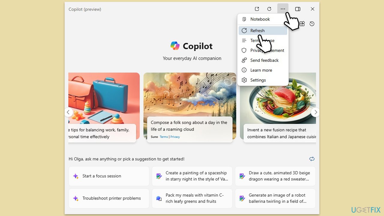This screenshot has width=384, height=216.
Task: Click the Learn more info icon
Action: point(244,70)
